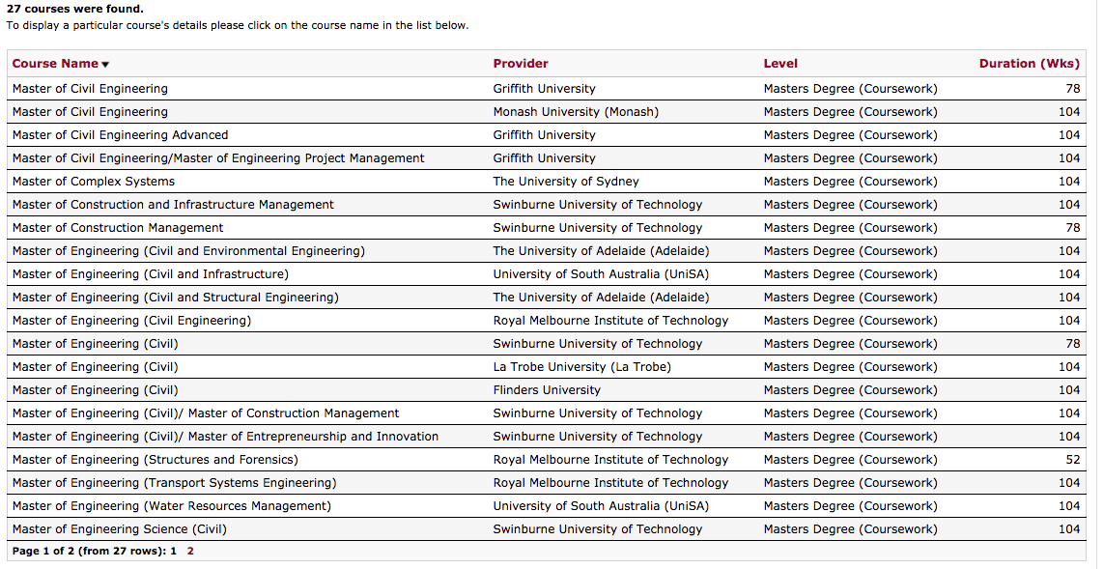Open Master of Complex Systems course
Screen dimensions: 1104x569
point(94,182)
